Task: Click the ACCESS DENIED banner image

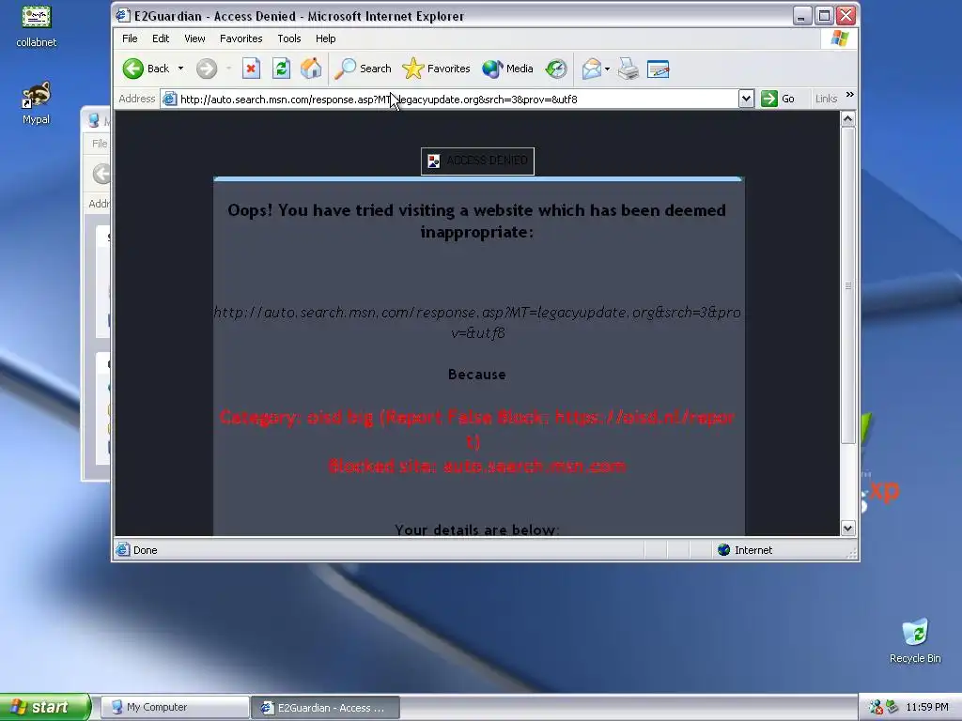Action: tap(477, 161)
